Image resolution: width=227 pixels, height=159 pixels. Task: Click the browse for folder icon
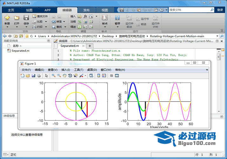[21, 36]
